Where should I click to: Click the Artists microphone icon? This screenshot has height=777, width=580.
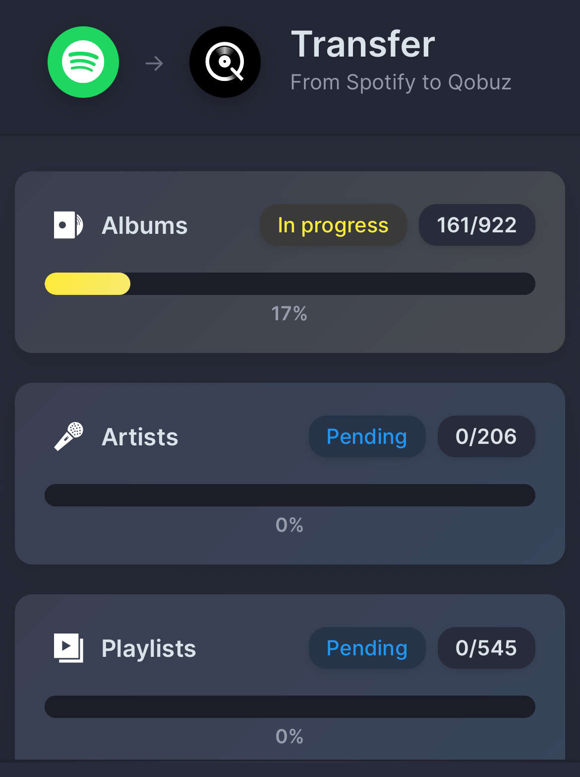pyautogui.click(x=68, y=436)
